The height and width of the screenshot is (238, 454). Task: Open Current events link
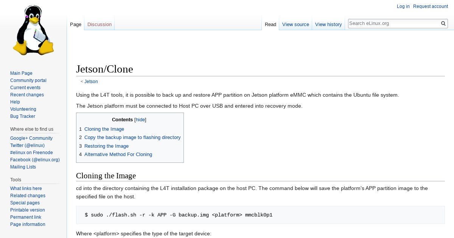[25, 88]
